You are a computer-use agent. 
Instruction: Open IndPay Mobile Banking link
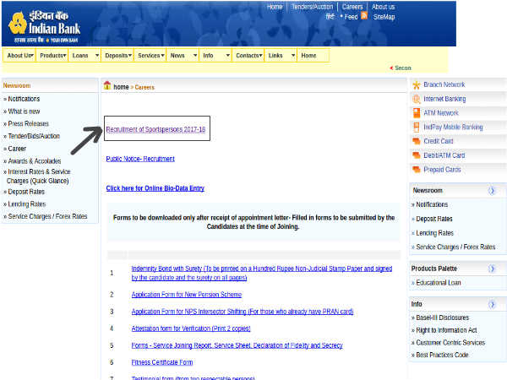click(453, 127)
